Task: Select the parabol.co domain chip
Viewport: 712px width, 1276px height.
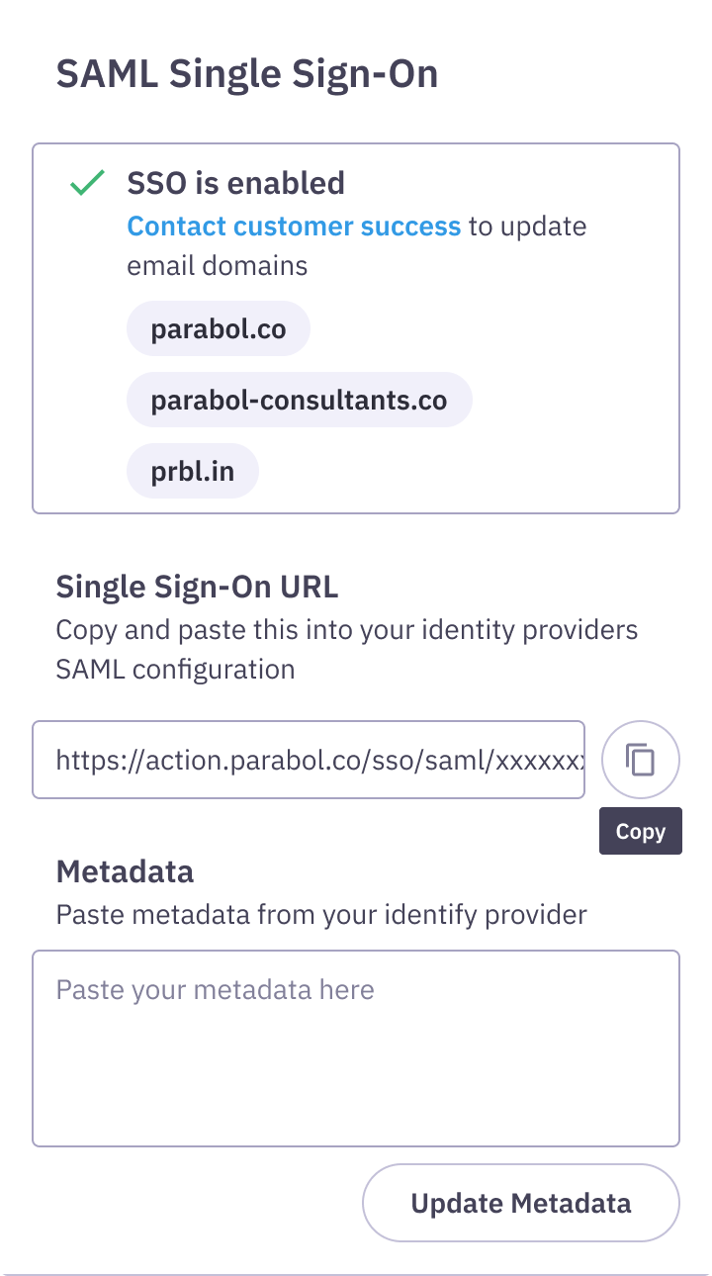Action: coord(218,327)
